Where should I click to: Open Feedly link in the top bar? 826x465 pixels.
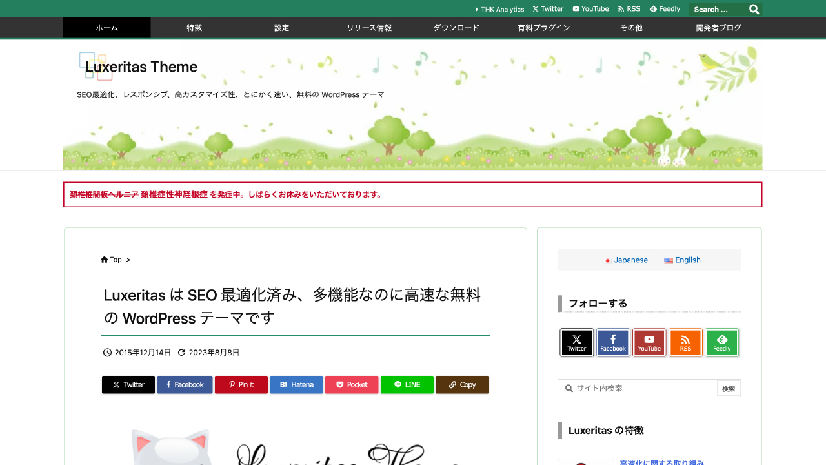click(x=665, y=9)
